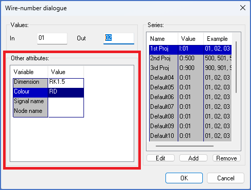
Task: Click the empty Node name value cell
Action: (66, 112)
